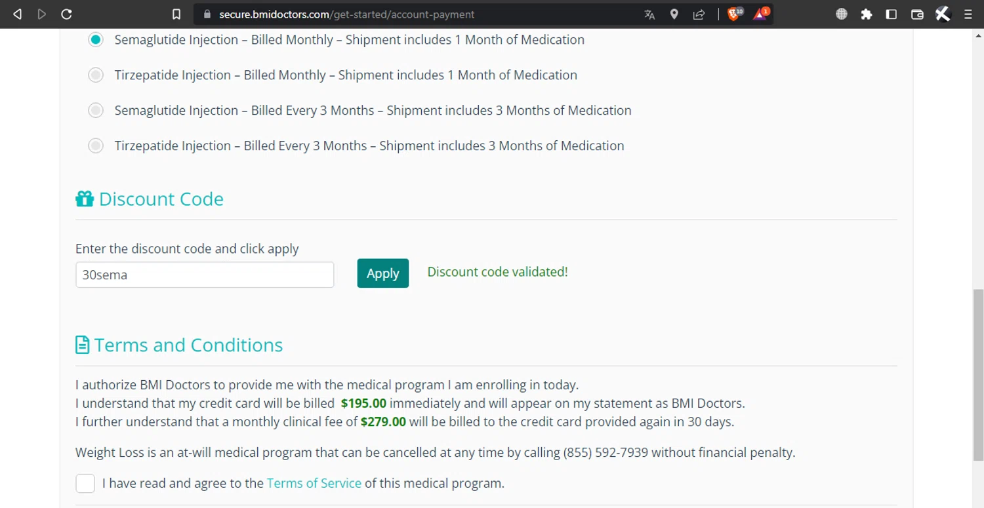
Task: Click the Discount Code heading
Action: click(161, 199)
